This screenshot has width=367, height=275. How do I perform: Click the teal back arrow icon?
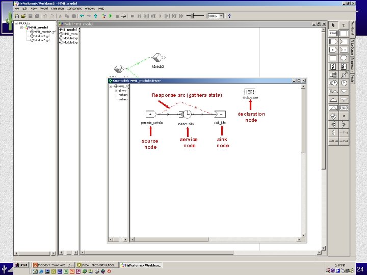(x=82, y=16)
